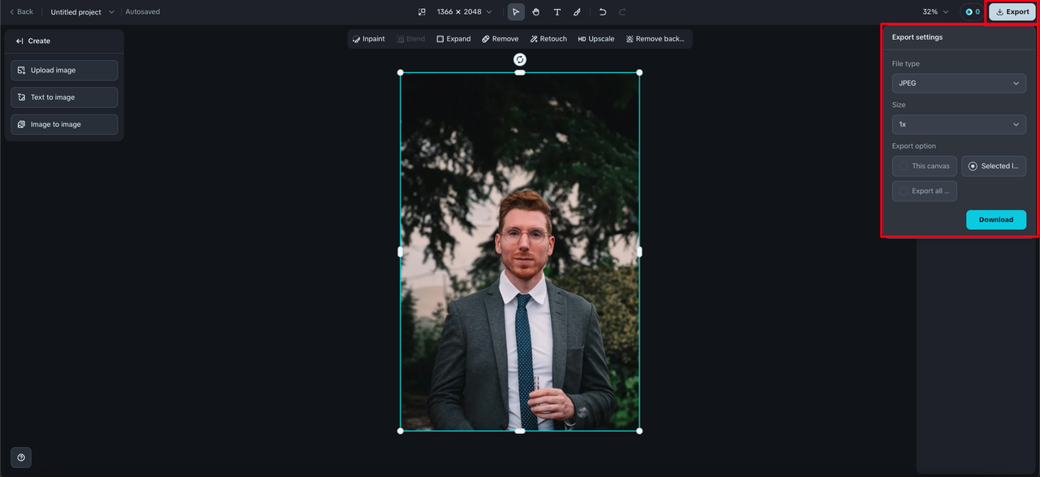Redo the undone action

click(x=622, y=12)
